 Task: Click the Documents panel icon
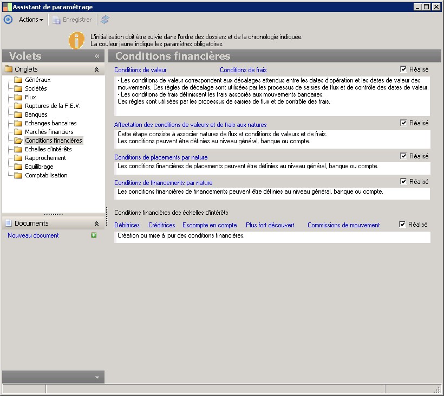coord(8,222)
